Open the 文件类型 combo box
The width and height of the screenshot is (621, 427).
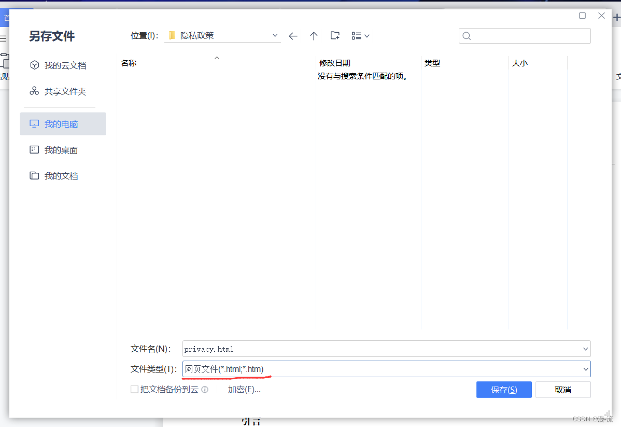click(x=387, y=369)
